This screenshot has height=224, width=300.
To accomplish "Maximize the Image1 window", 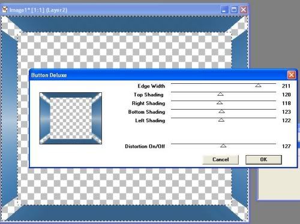I will (234, 10).
